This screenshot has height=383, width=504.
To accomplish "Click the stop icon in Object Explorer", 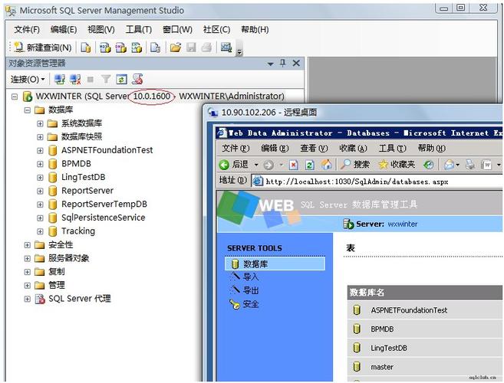I will pyautogui.click(x=91, y=79).
